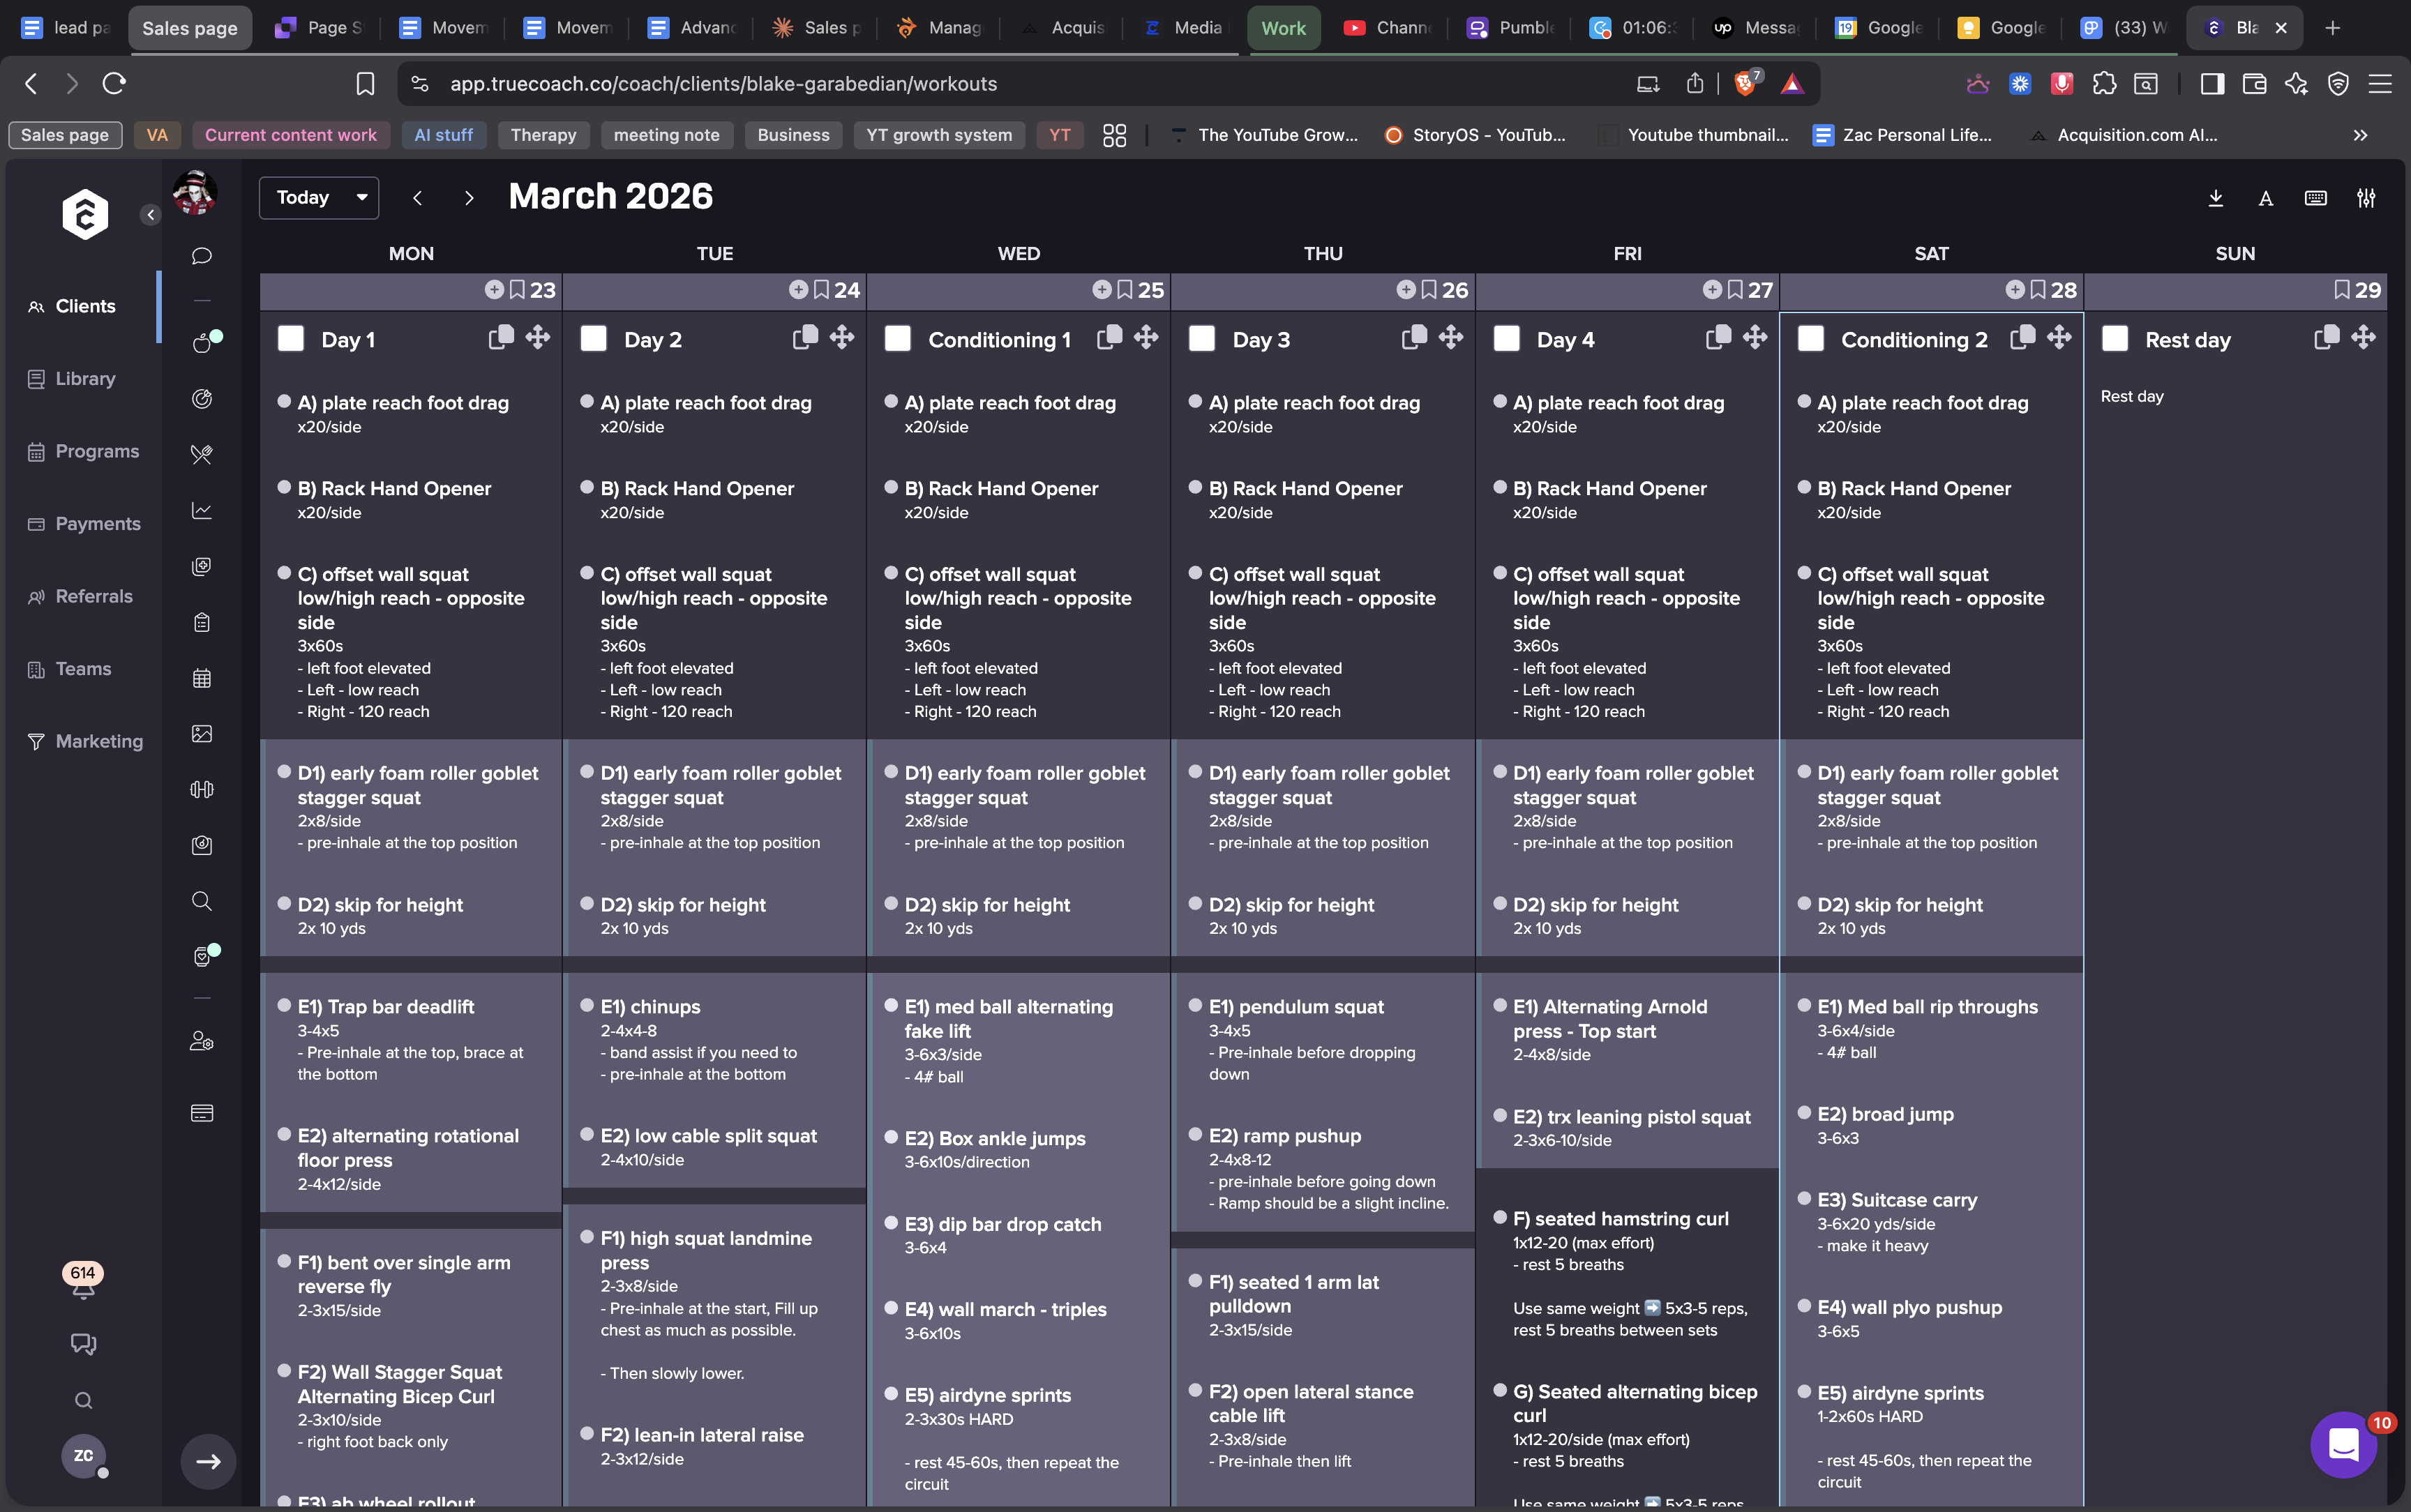Switch to the Sales page browser tab
This screenshot has width=2411, height=1512.
(189, 28)
